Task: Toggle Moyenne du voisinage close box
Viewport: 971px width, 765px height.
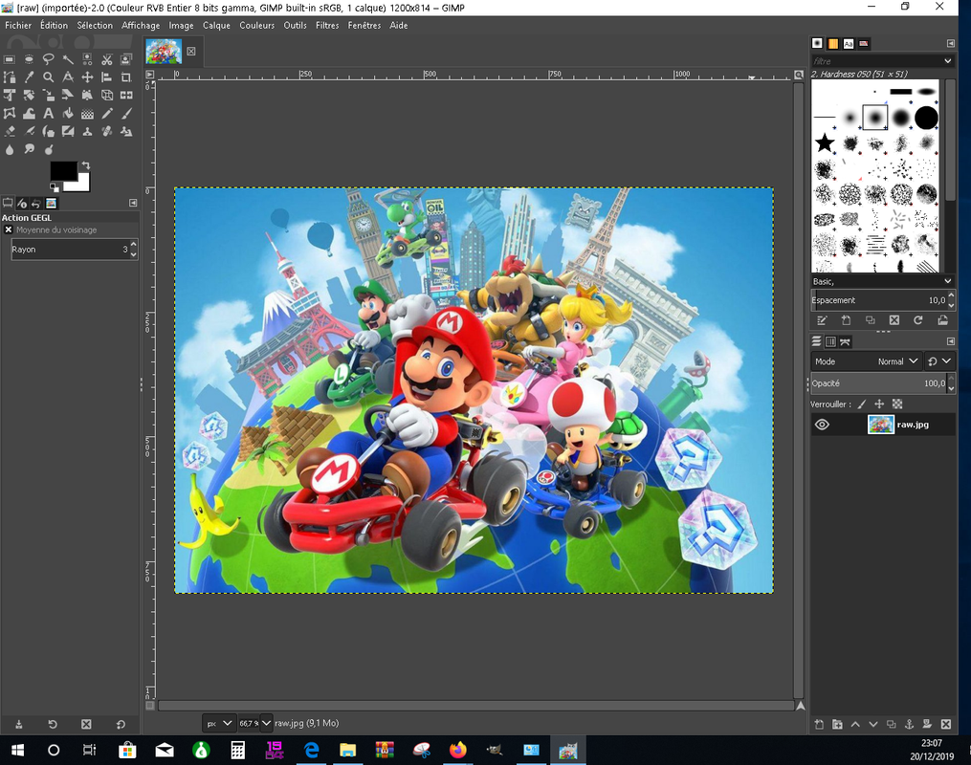Action: point(8,229)
